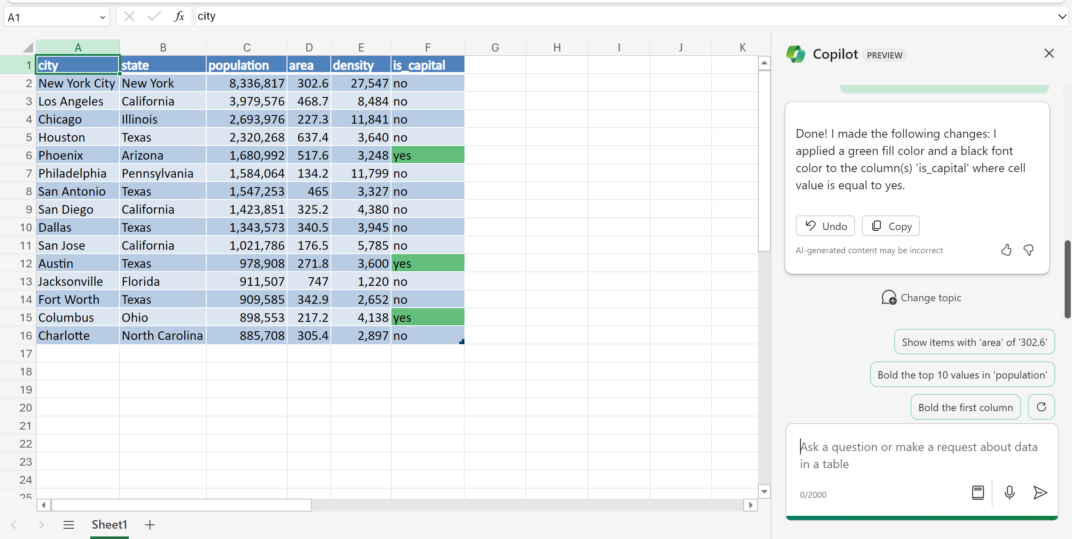The height and width of the screenshot is (539, 1072).
Task: Switch to the Sheet1 tab
Action: pyautogui.click(x=109, y=524)
